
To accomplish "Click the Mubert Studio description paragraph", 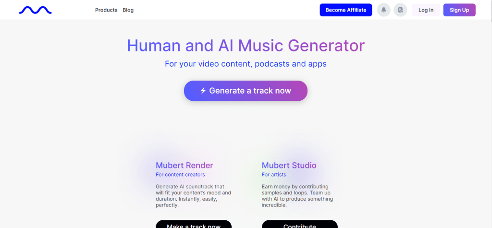I will (x=297, y=196).
